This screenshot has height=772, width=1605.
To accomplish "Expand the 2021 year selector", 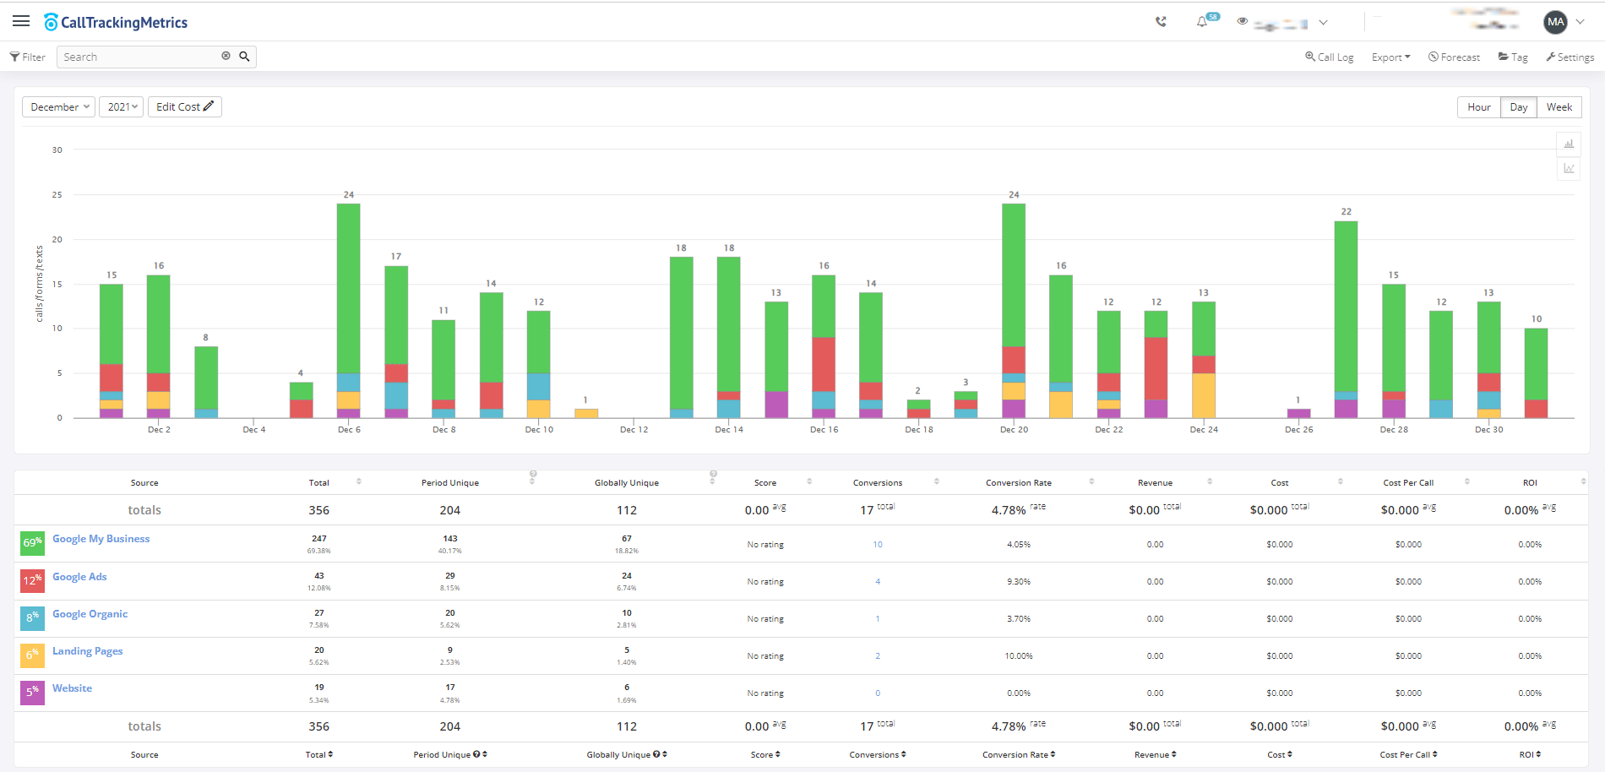I will pos(121,106).
